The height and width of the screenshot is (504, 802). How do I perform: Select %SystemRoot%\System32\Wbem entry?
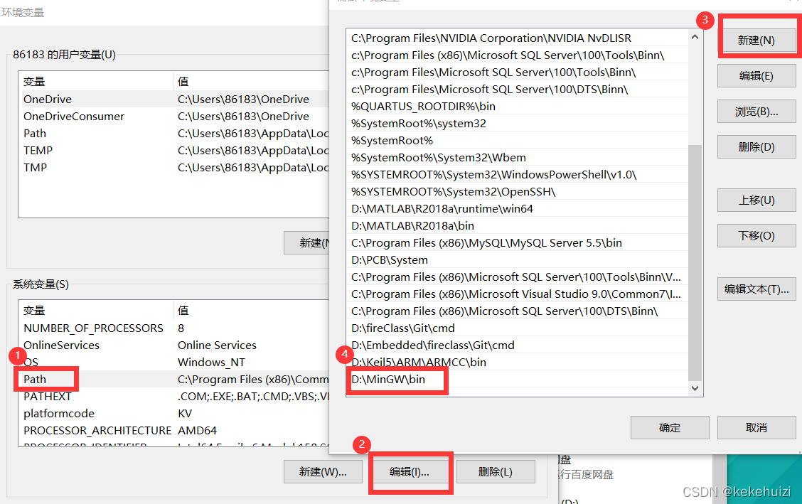click(517, 157)
